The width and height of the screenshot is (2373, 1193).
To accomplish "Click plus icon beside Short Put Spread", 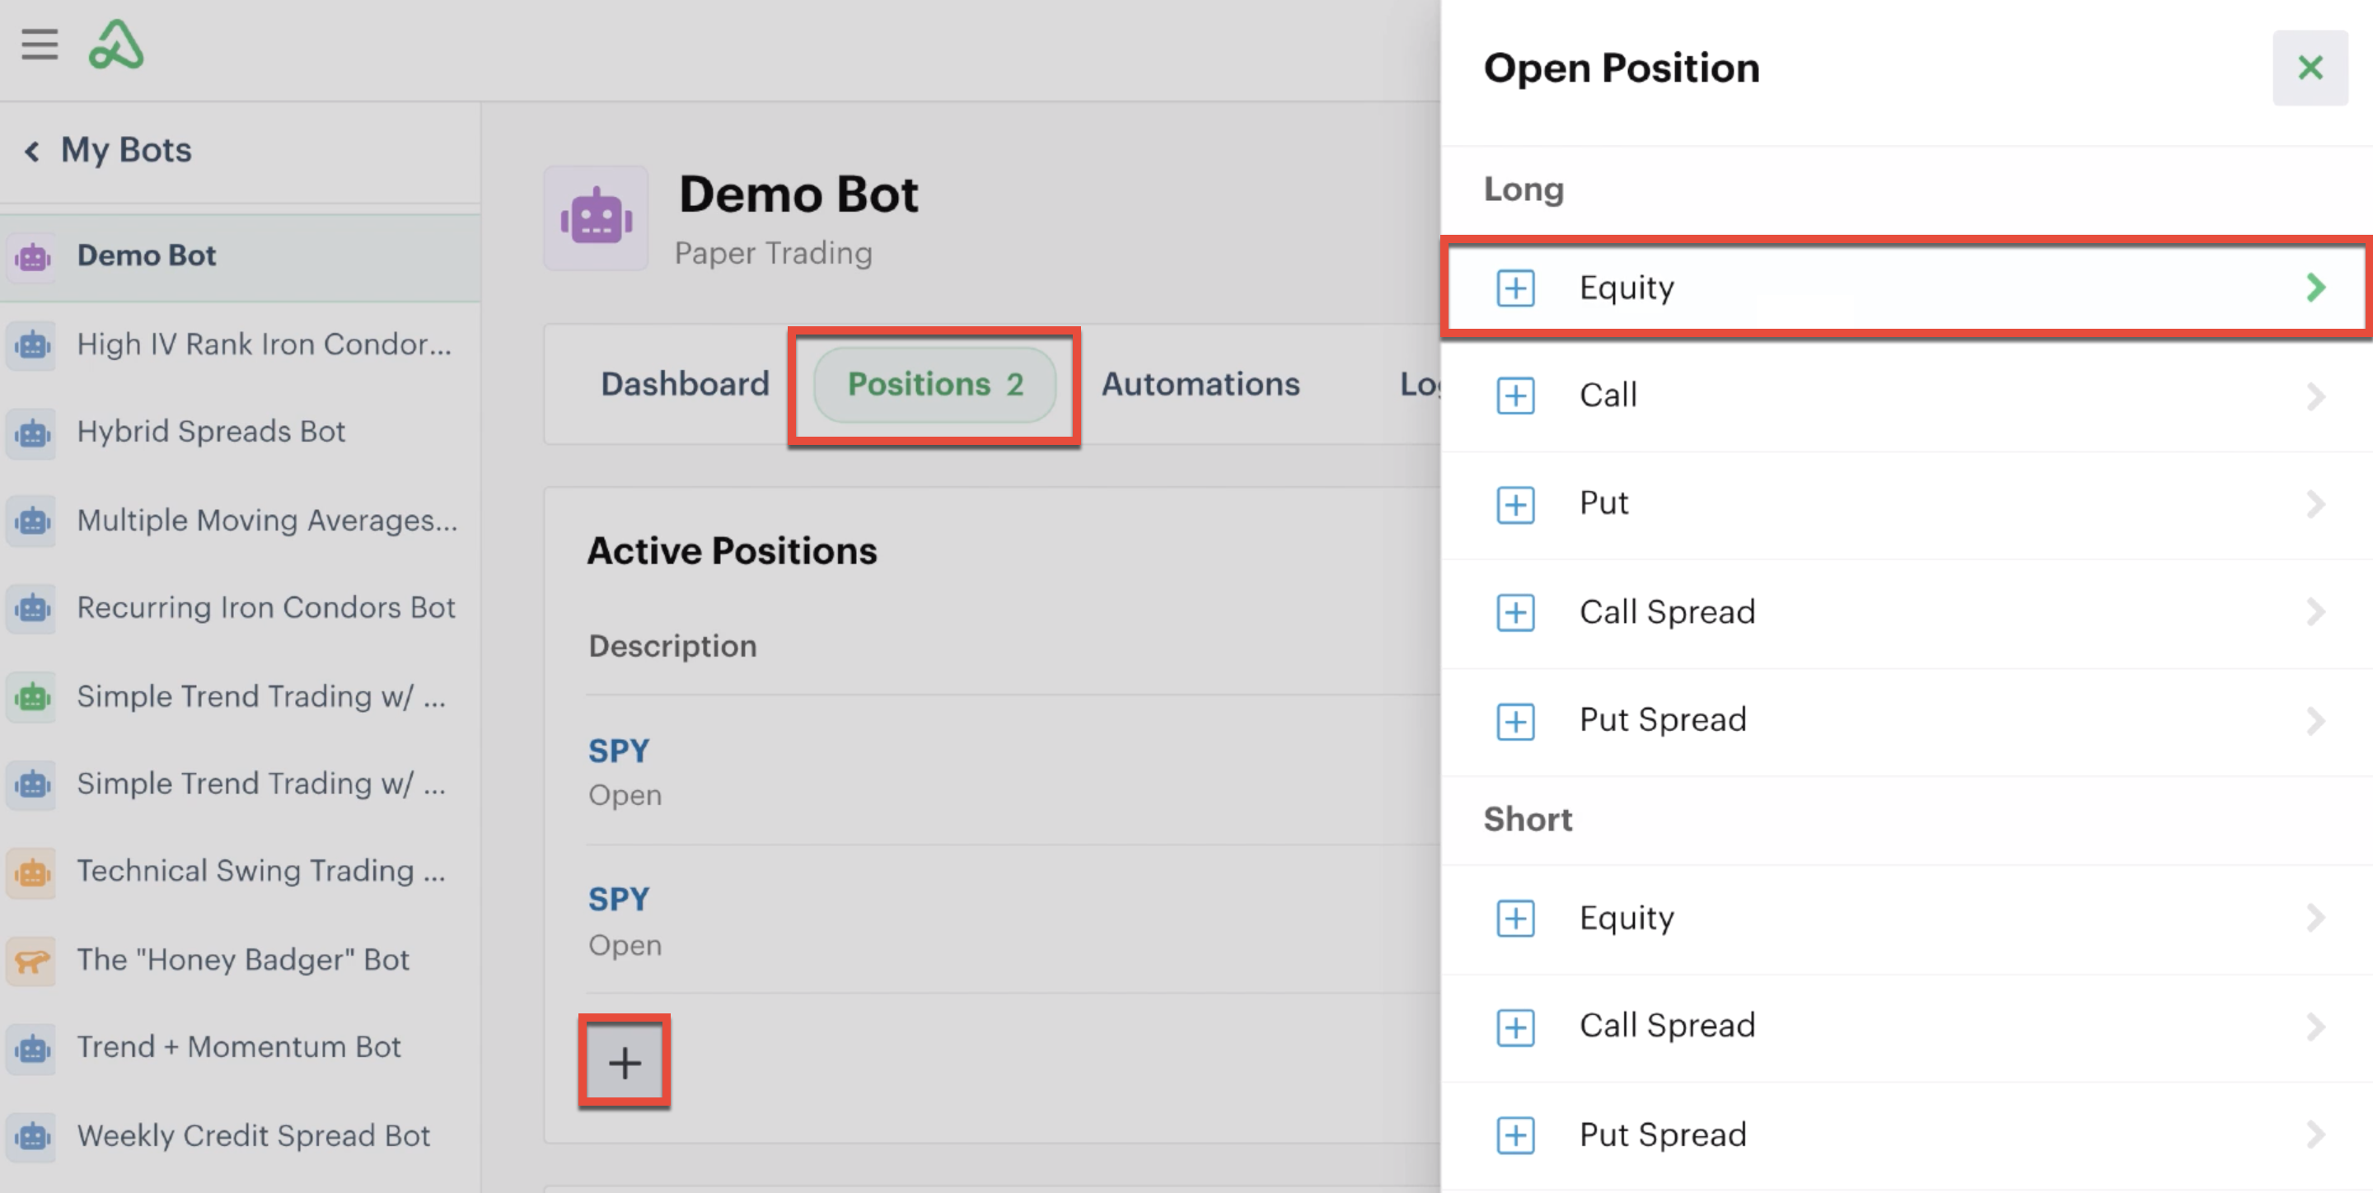I will click(1515, 1135).
